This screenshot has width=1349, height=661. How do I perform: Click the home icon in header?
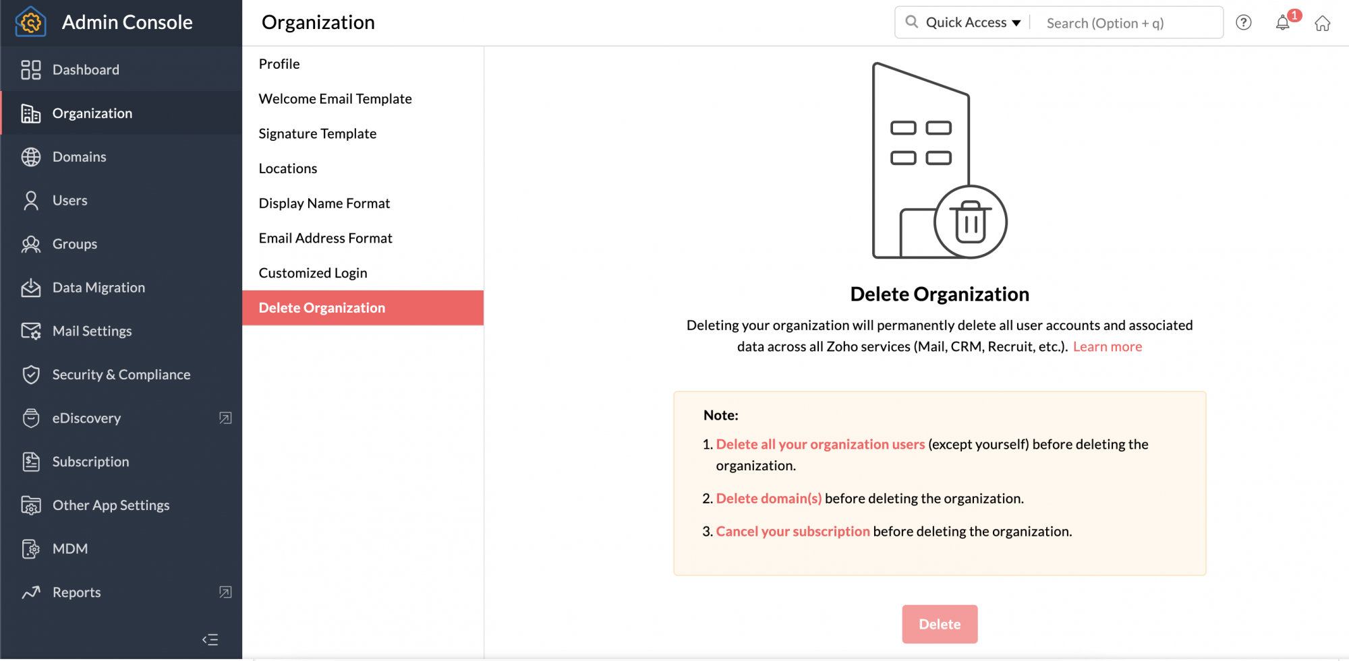pyautogui.click(x=1322, y=24)
